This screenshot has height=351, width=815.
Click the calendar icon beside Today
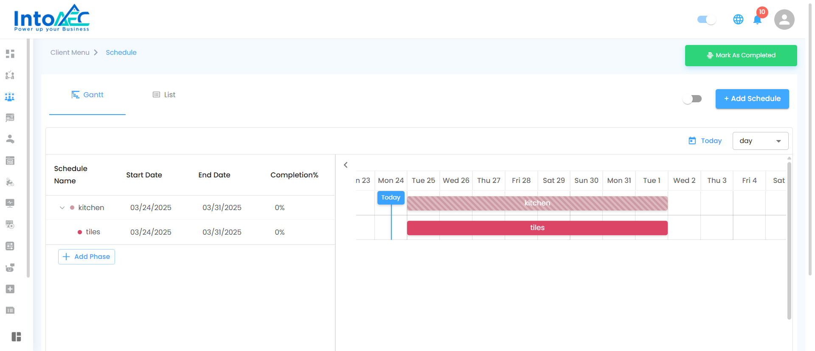pyautogui.click(x=692, y=140)
